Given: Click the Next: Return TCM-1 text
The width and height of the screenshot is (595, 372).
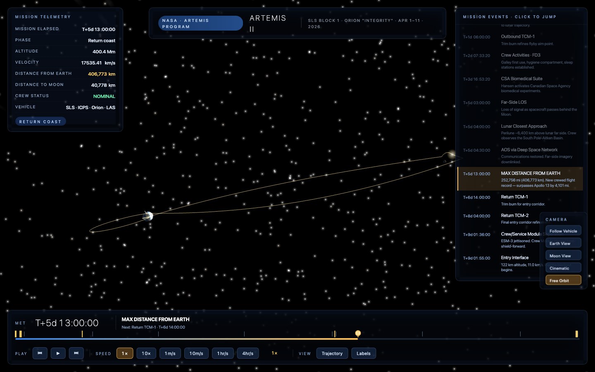Looking at the screenshot, I should click(153, 327).
